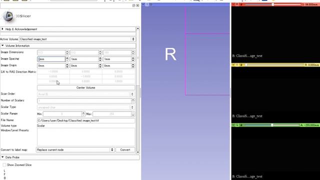Open Convert to label map dropdown

[x=75, y=150]
